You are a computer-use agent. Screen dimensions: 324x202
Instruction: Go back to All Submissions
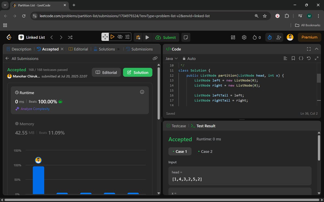(22, 58)
